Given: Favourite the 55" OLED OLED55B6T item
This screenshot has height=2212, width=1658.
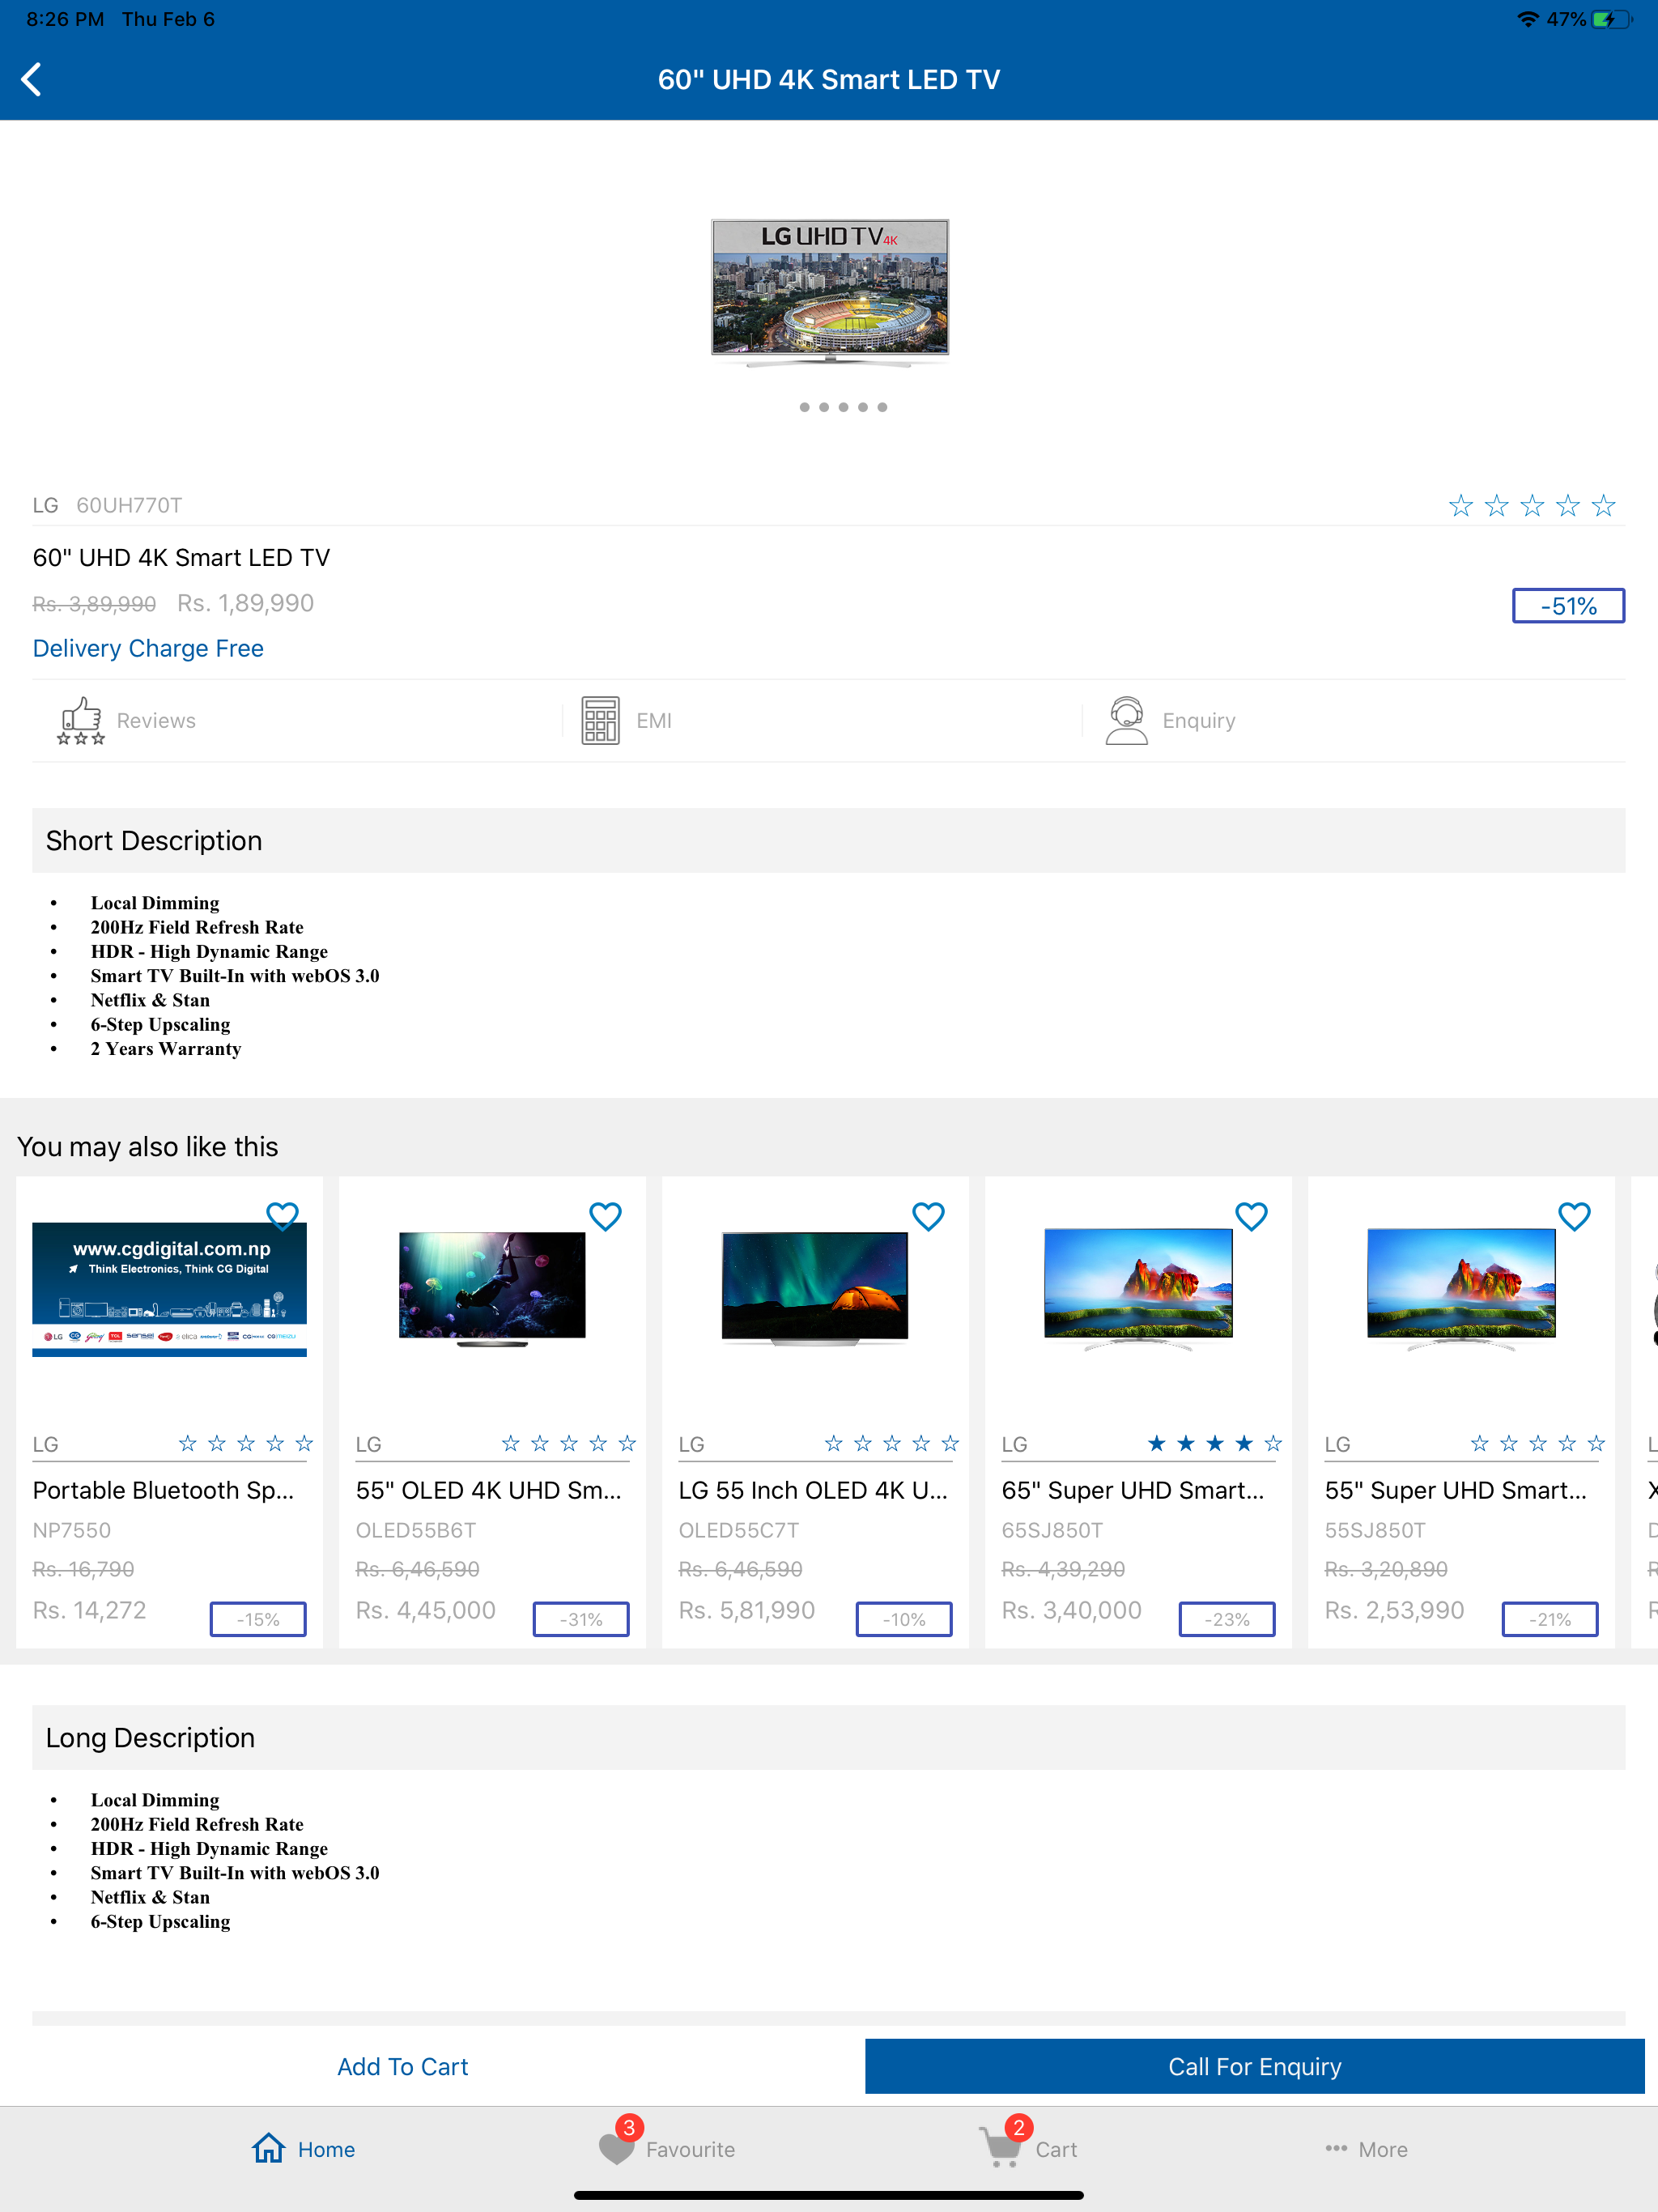Looking at the screenshot, I should tap(606, 1216).
